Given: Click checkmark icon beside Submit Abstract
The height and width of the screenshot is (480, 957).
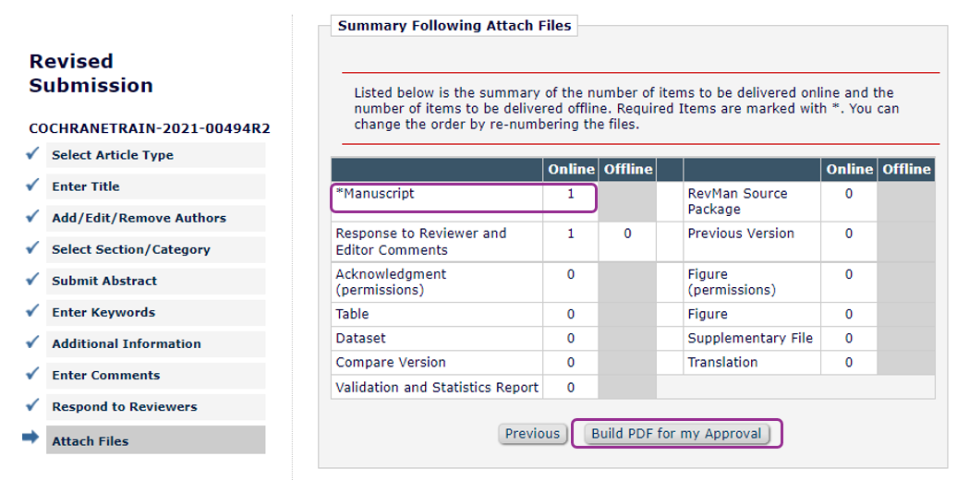Looking at the screenshot, I should tap(31, 280).
